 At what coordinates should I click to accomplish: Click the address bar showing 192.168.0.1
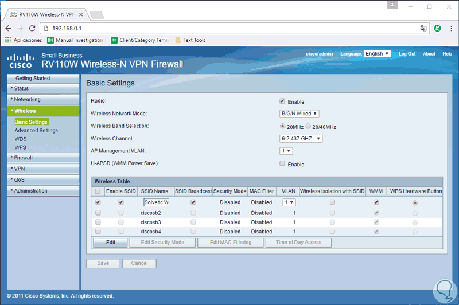click(x=235, y=28)
